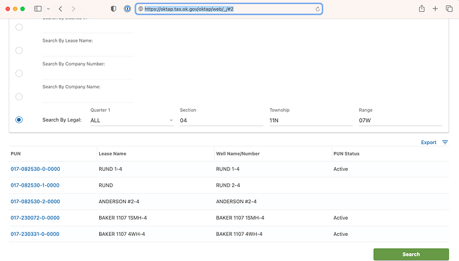Open the privacy shield icon
Screen dimensions: 459x261
[113, 9]
